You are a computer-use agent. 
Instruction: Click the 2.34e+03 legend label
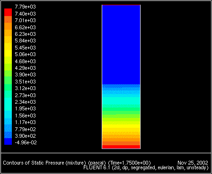coord(25,102)
